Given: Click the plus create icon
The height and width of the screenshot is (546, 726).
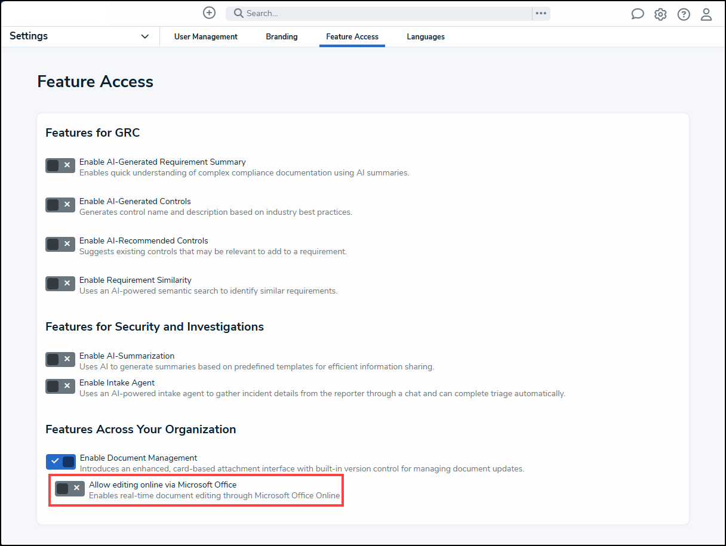Looking at the screenshot, I should 209,13.
